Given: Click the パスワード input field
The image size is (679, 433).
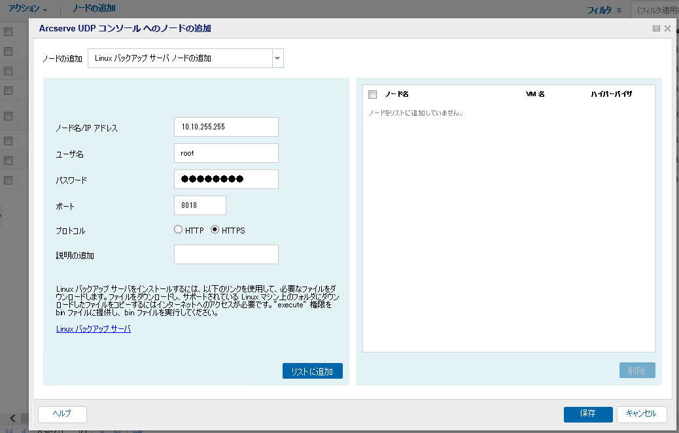Looking at the screenshot, I should coord(226,179).
